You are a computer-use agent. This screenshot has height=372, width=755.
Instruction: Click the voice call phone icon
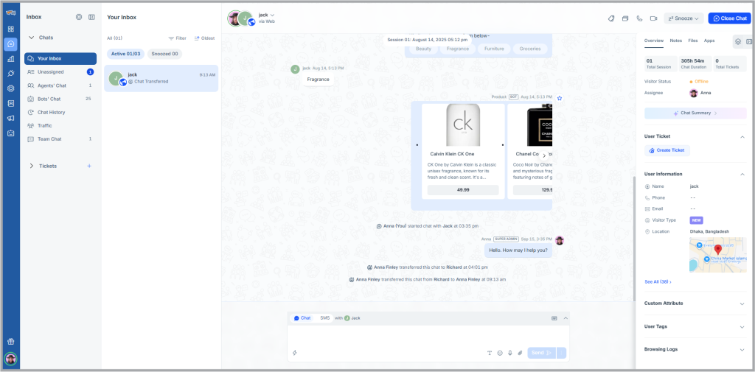point(639,18)
